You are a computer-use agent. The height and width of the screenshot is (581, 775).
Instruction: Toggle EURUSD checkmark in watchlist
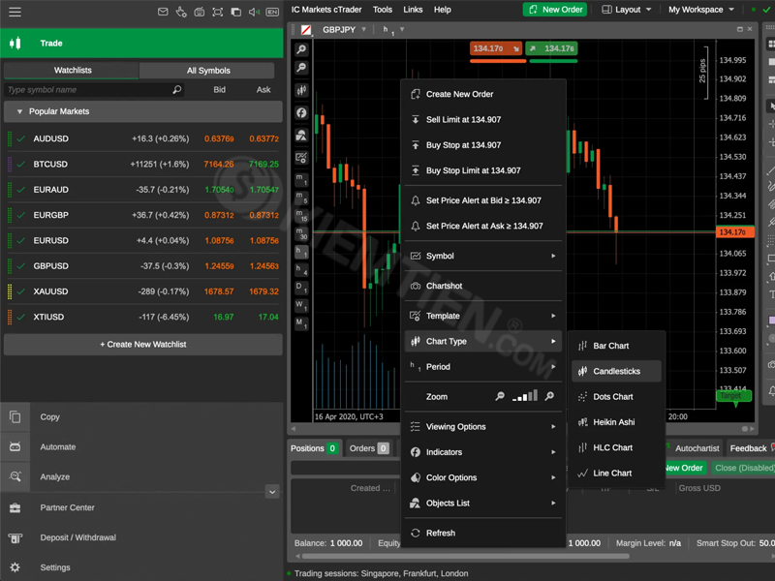[x=20, y=240]
